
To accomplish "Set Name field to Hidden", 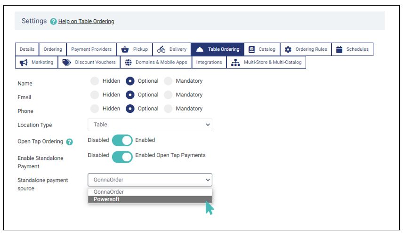I will 95,81.
